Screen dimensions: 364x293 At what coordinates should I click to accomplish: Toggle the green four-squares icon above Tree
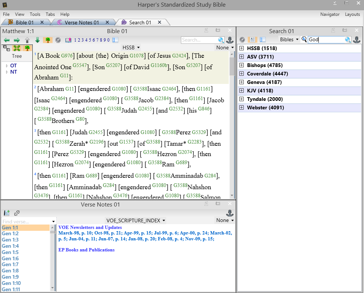point(17,48)
